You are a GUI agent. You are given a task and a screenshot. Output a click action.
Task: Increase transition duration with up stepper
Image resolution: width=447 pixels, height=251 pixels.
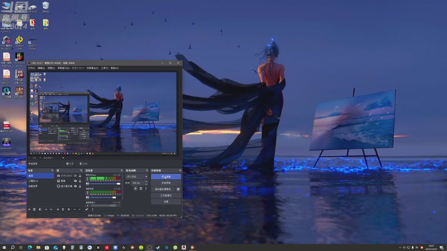click(146, 181)
